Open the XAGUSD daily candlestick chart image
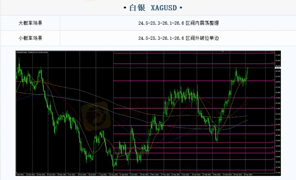Image resolution: width=296 pixels, height=180 pixels. pyautogui.click(x=148, y=113)
